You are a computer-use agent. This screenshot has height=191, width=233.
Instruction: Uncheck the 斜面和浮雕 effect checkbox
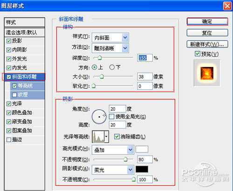9,77
